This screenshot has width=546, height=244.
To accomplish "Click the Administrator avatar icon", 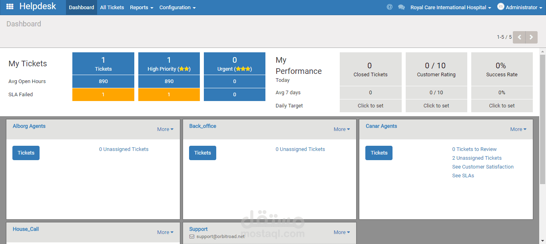I will (x=500, y=7).
